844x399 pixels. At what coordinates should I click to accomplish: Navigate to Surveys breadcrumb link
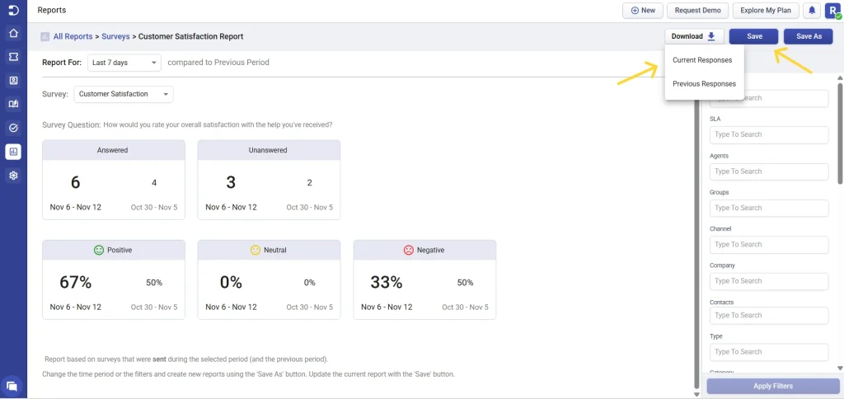[x=115, y=36]
